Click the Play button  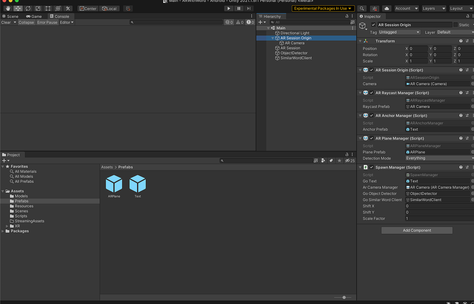[x=229, y=8]
